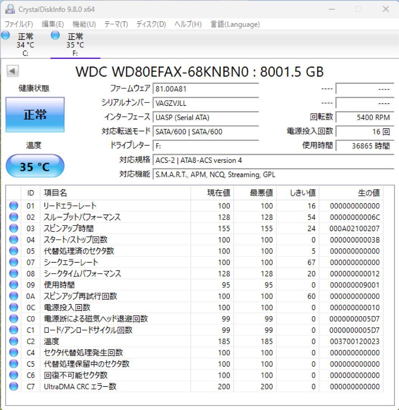The image size is (399, 410).
Task: Click the previous disk arrow button
Action: pyautogui.click(x=13, y=71)
